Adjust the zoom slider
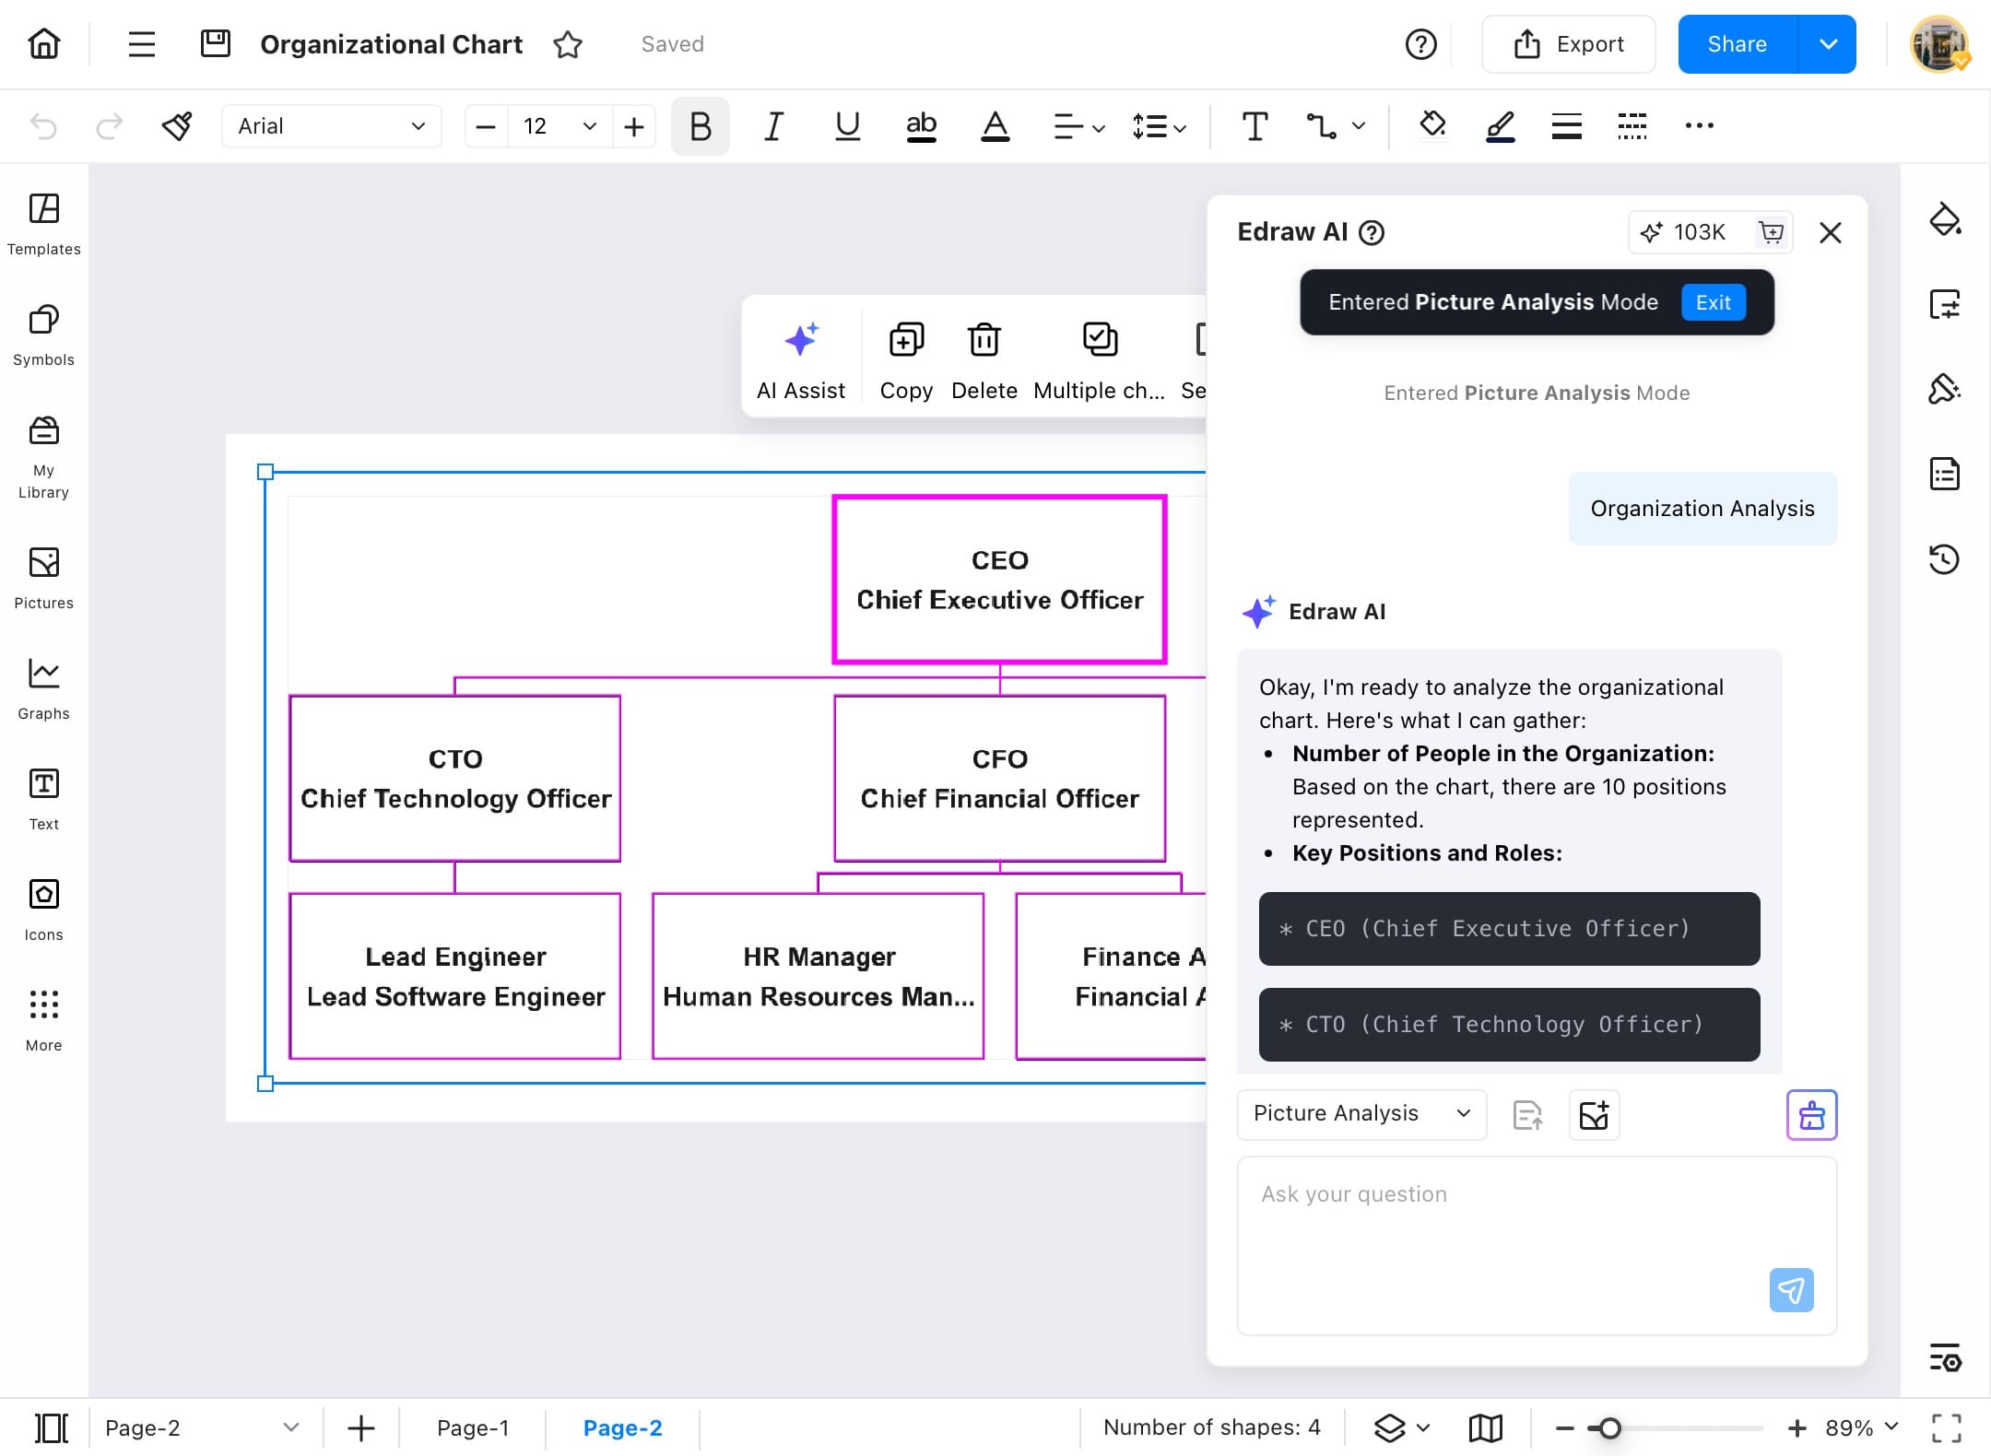This screenshot has width=1991, height=1456. tap(1609, 1427)
